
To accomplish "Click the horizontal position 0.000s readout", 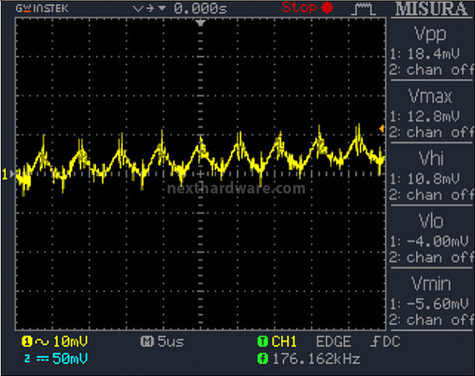I will click(200, 9).
